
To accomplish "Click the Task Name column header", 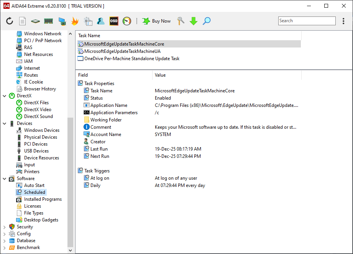I will tap(89, 36).
